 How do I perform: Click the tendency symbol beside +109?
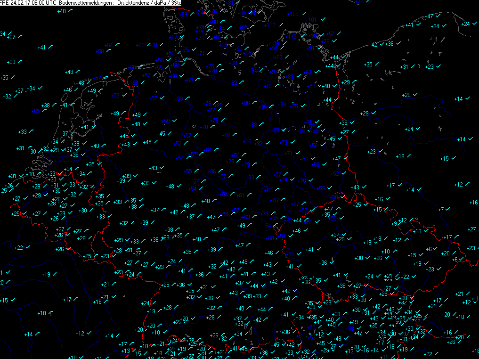coord(304,13)
